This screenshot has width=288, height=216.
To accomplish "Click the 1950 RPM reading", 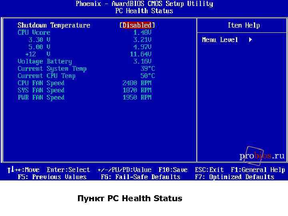I will click(137, 97).
